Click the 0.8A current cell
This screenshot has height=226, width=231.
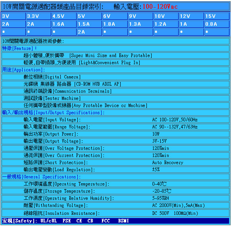tap(217, 24)
